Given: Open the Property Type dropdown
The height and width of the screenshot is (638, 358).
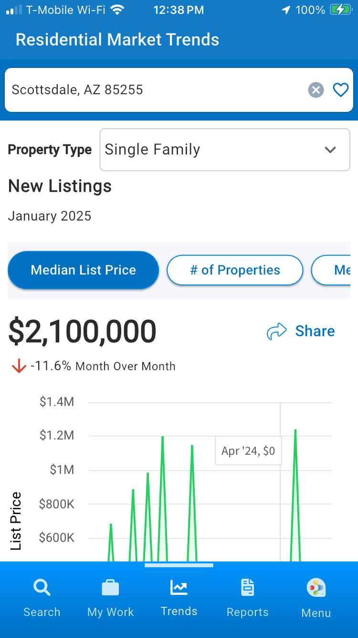Looking at the screenshot, I should 224,150.
